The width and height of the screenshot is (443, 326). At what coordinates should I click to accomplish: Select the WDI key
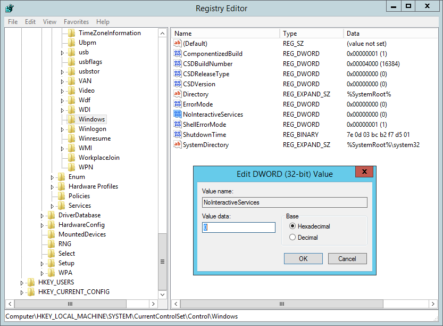(85, 110)
